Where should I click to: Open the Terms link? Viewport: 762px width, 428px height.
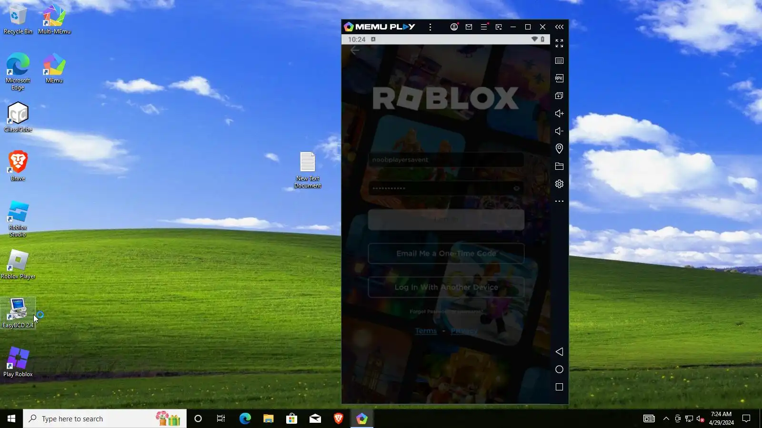tap(426, 331)
